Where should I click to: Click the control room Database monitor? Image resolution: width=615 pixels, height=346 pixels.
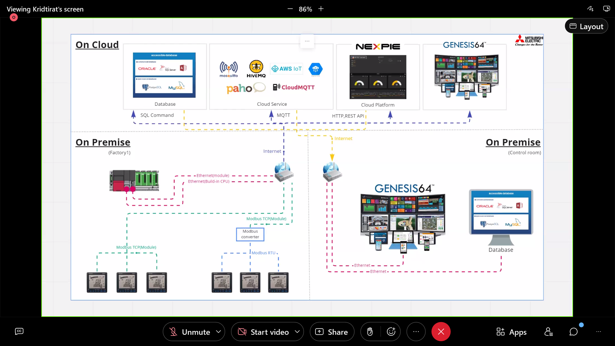(501, 218)
